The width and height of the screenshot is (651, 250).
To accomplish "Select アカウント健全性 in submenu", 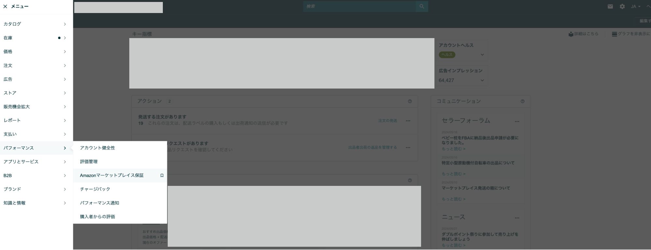I will 97,148.
